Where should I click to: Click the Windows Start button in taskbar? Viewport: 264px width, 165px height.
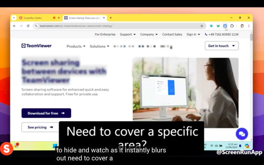[55, 146]
